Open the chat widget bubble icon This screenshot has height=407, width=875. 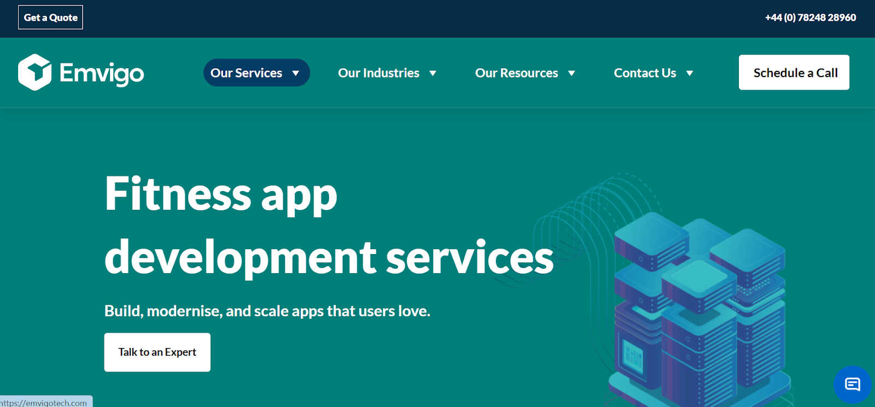click(x=852, y=385)
